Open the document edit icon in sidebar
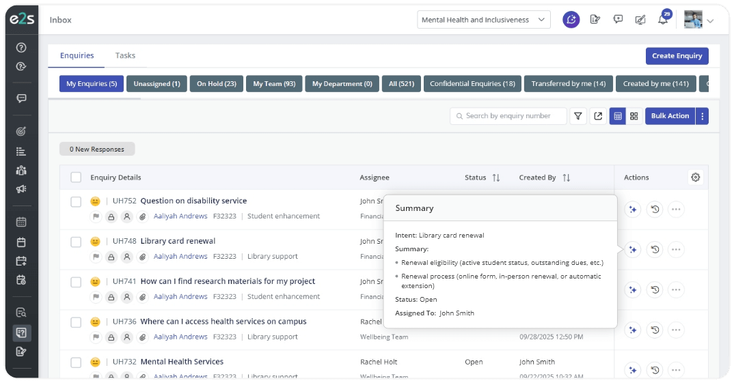 [x=21, y=352]
